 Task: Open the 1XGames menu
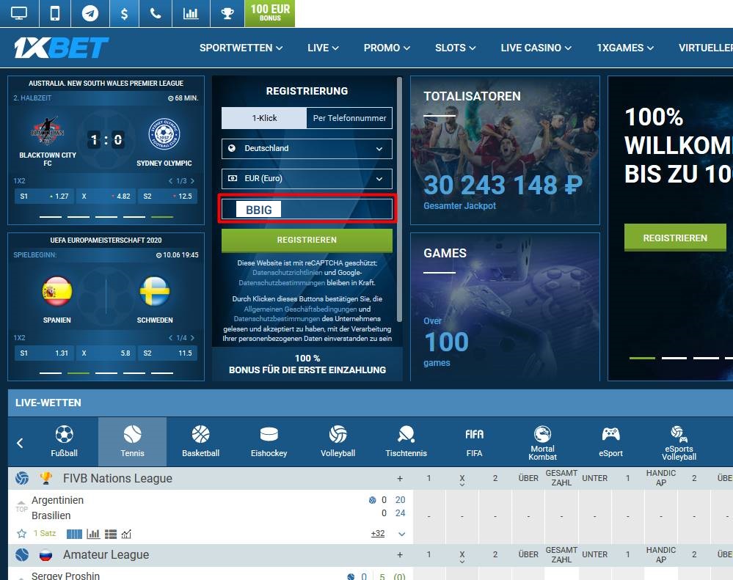click(x=625, y=48)
